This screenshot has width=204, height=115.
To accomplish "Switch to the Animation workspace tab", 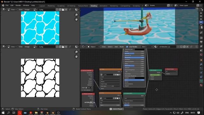I will (103, 6).
